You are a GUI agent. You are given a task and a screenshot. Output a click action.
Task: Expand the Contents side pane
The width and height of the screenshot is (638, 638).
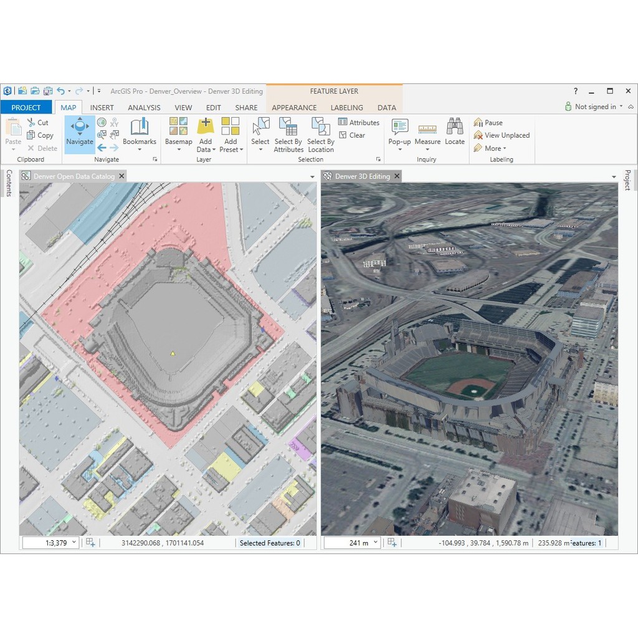coord(9,183)
